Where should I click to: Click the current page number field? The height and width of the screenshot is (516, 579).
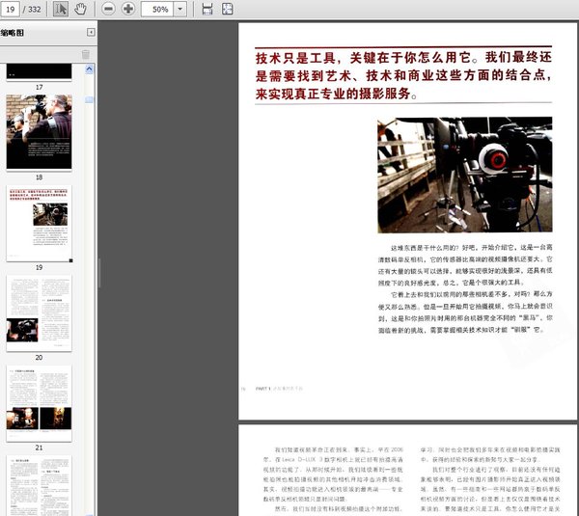pos(10,9)
